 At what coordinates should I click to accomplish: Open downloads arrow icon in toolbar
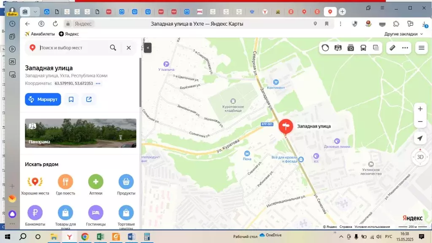click(x=424, y=24)
